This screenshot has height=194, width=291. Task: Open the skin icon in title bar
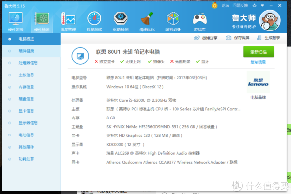(255, 5)
